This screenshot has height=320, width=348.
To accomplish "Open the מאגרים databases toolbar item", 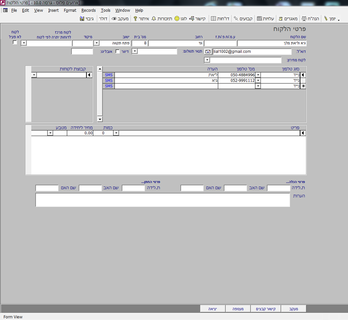I will 288,19.
